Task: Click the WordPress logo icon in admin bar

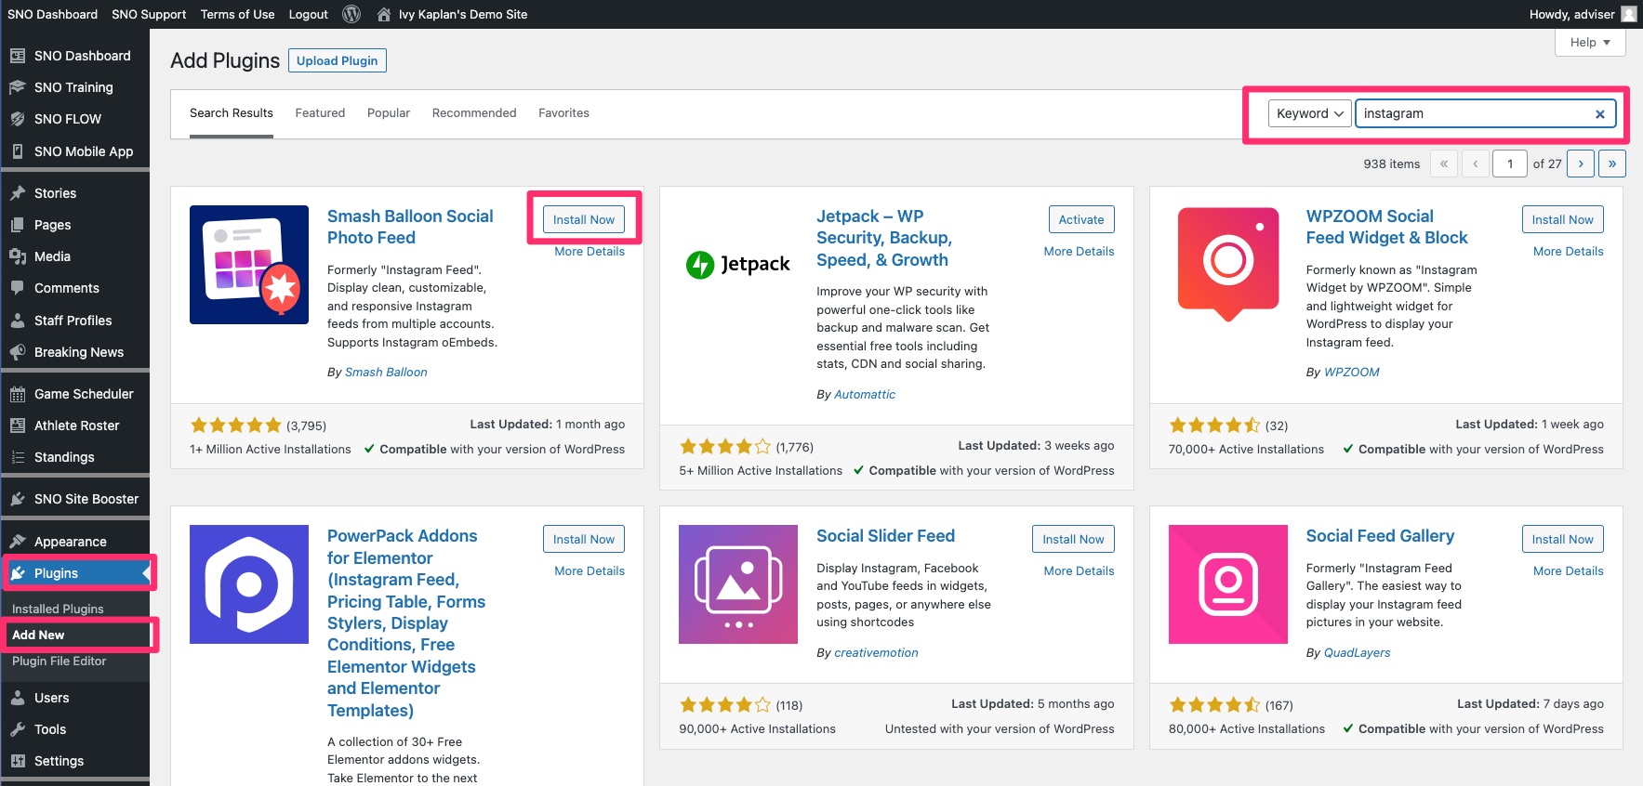Action: pyautogui.click(x=351, y=14)
